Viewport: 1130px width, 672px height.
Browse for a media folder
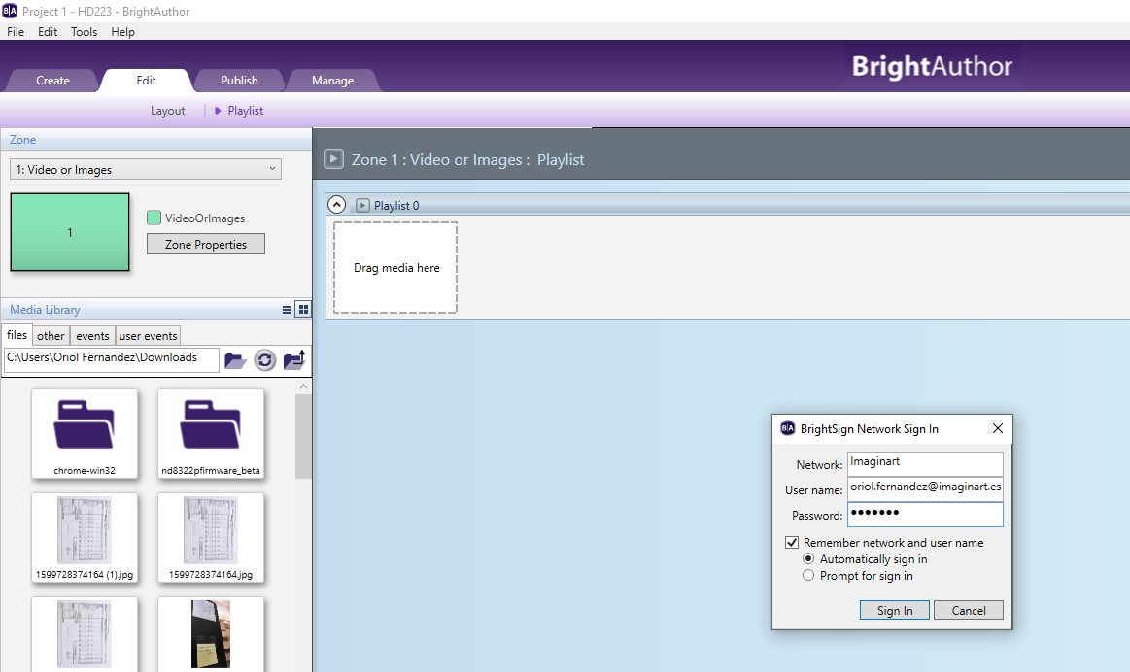pos(235,360)
